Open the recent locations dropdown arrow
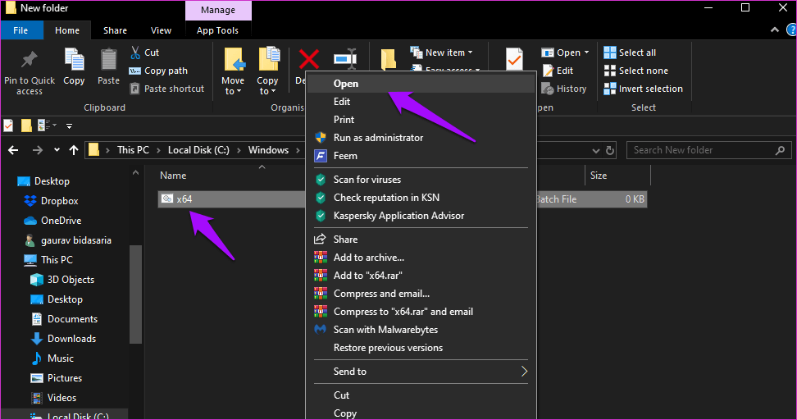Image resolution: width=797 pixels, height=420 pixels. (x=57, y=150)
